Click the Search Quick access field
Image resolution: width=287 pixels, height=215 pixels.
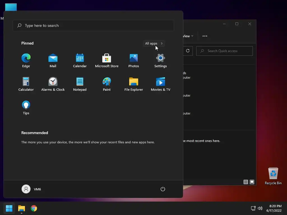[x=224, y=51]
